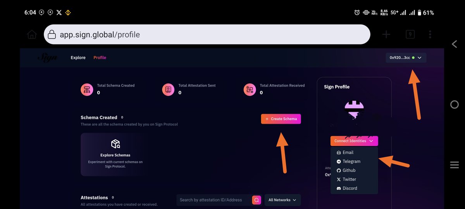Click the Attestations heading
The height and width of the screenshot is (209, 465).
click(x=94, y=197)
